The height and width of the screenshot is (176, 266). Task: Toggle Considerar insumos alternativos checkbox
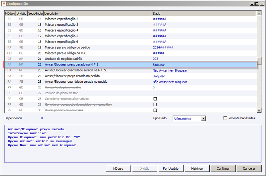point(155,99)
